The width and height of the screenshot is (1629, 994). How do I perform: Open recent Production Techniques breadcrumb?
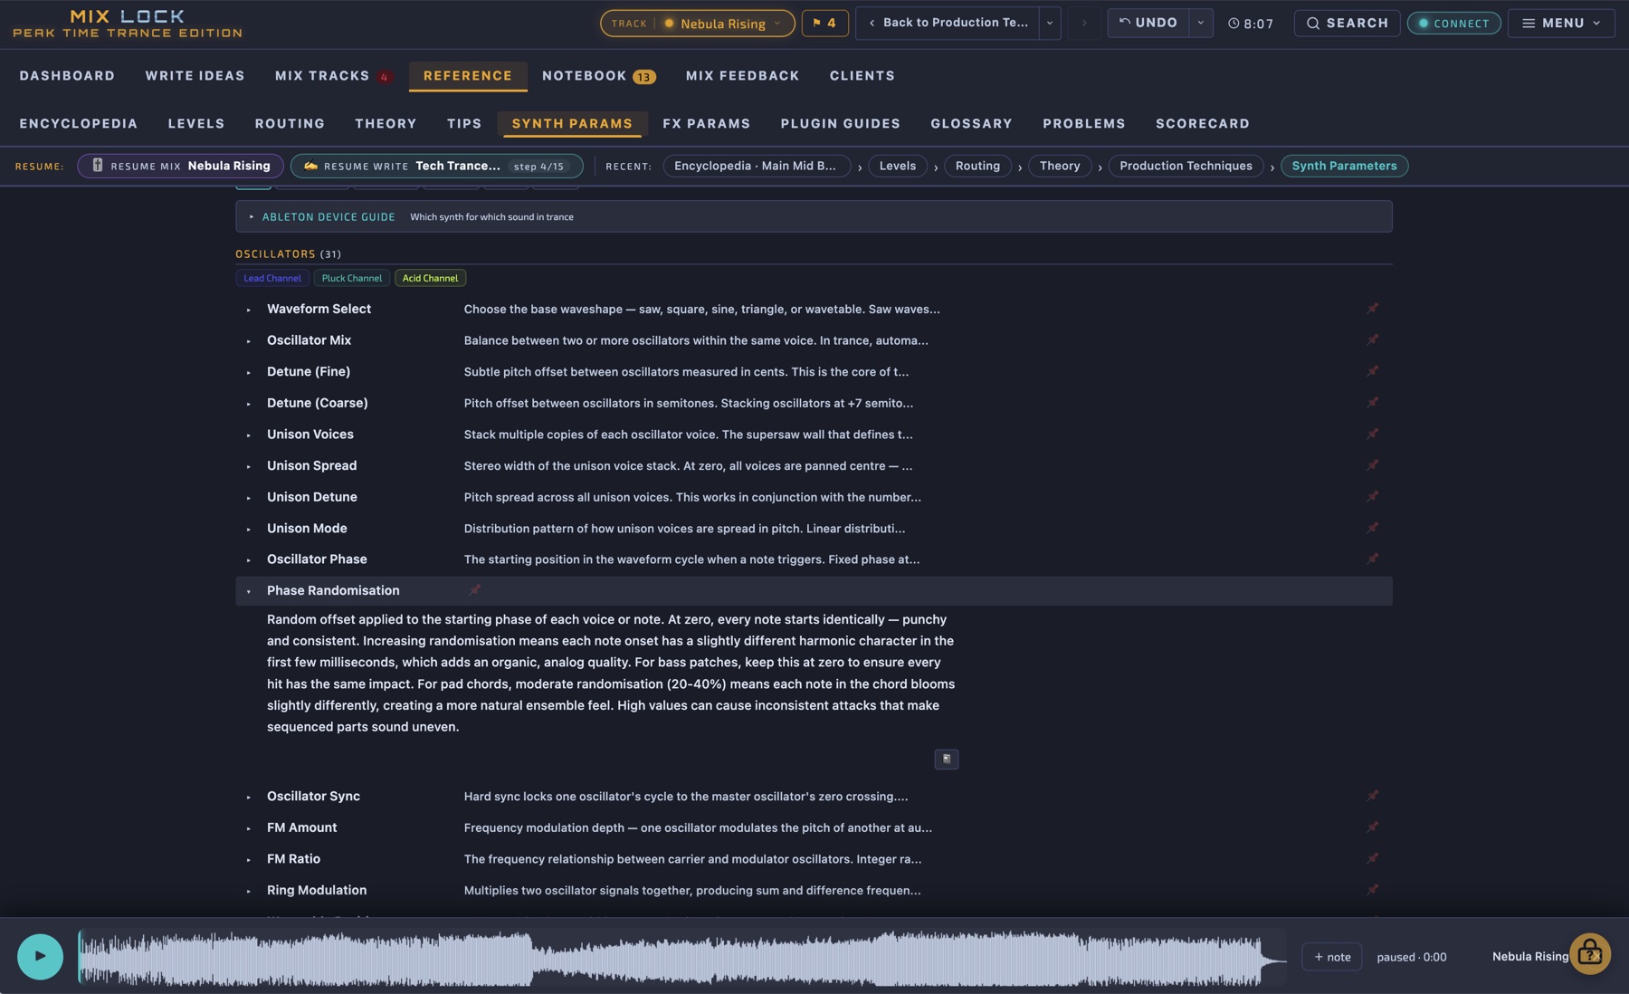1186,166
